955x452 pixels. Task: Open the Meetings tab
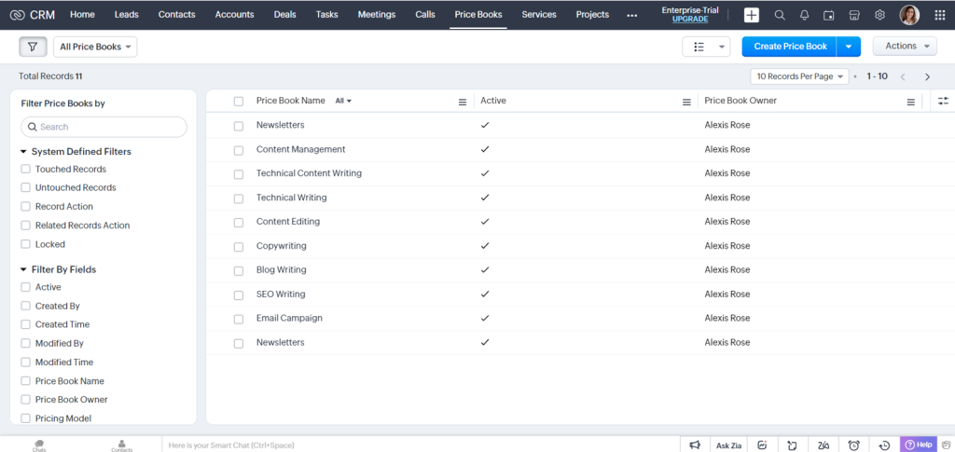tap(377, 15)
